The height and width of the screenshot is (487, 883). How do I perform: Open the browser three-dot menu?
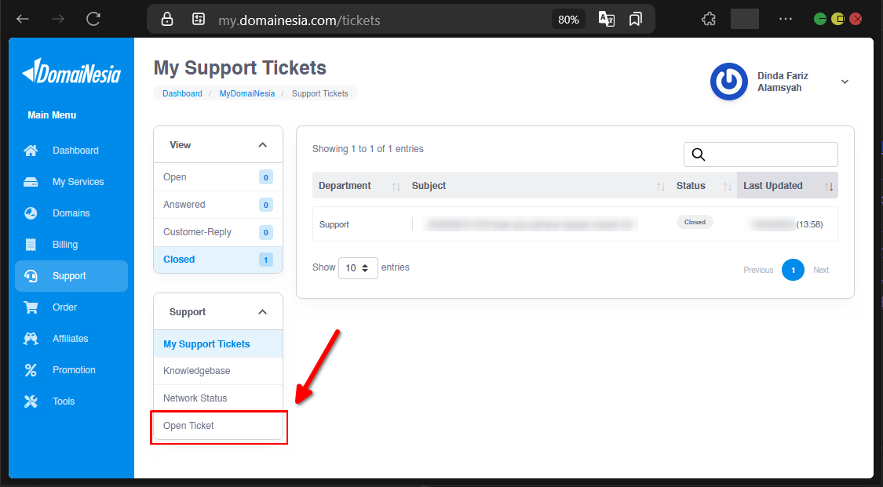786,19
